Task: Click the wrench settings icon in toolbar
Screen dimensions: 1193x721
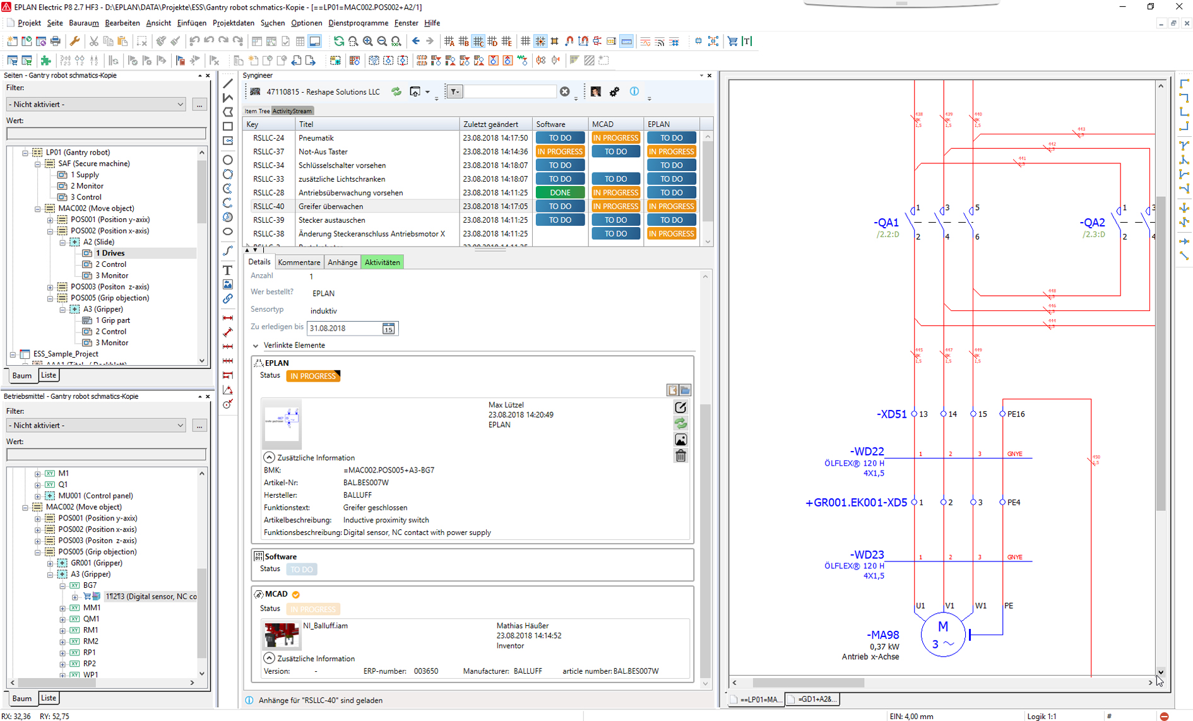Action: (74, 42)
